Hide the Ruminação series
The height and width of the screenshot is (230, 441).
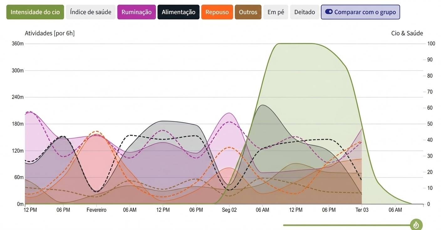click(136, 12)
